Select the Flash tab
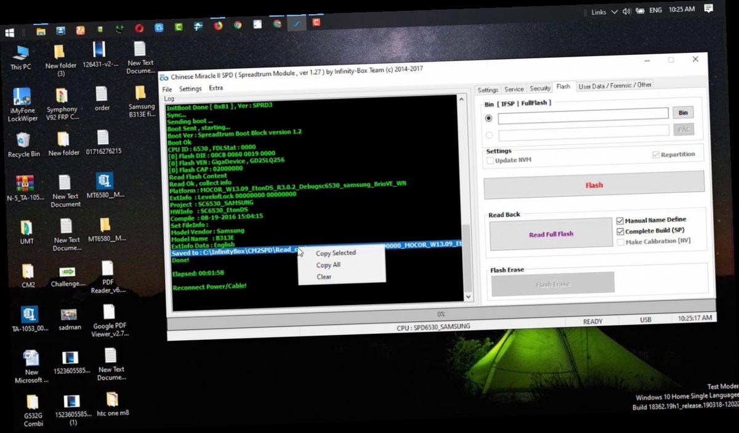The height and width of the screenshot is (433, 739). click(563, 87)
